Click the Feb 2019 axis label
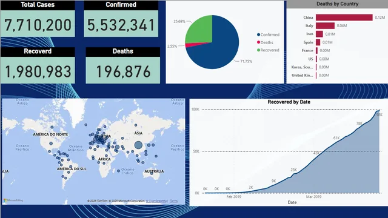Viewport: 388px width, 218px height. (233, 197)
